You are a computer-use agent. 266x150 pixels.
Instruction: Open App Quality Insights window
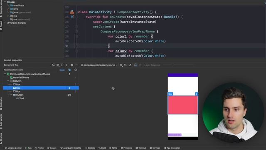coord(71,148)
